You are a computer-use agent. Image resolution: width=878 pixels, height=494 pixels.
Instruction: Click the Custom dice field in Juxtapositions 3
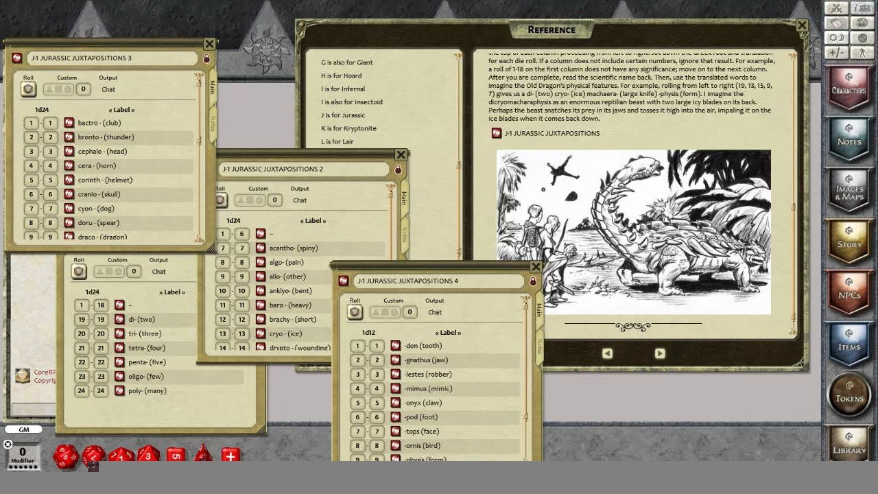point(58,89)
